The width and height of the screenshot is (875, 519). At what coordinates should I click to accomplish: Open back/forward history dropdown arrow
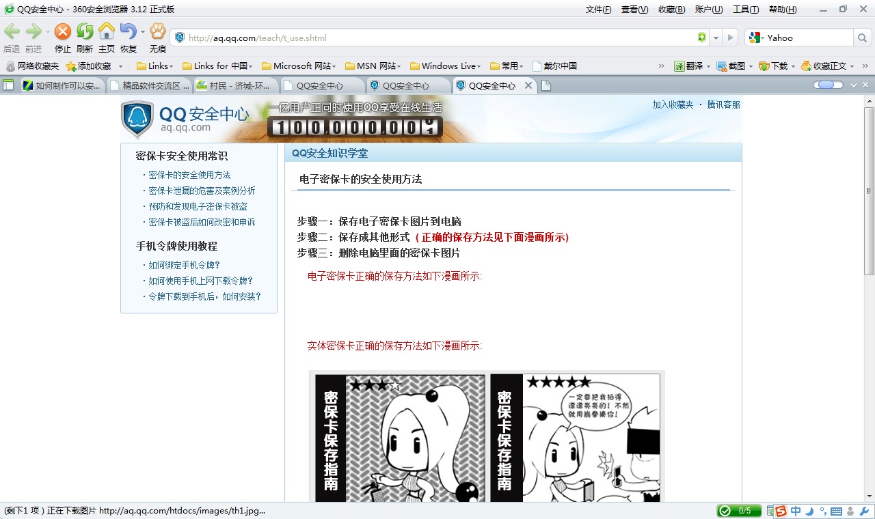(47, 31)
